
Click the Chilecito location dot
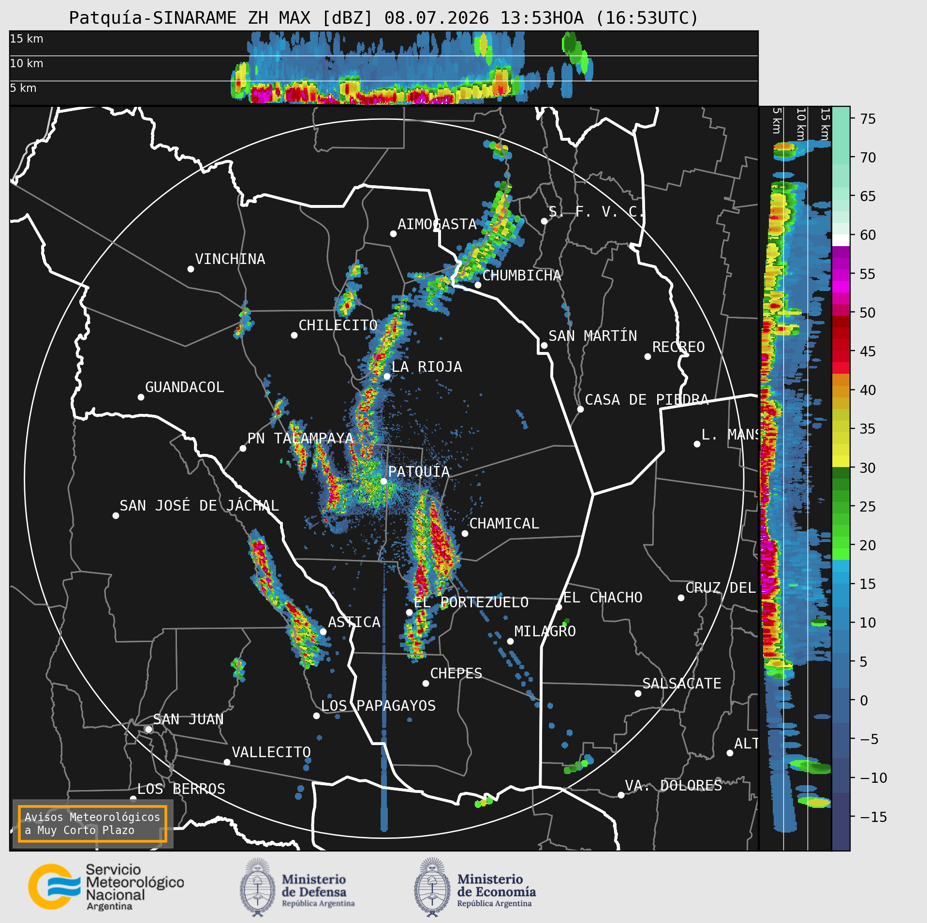[294, 335]
